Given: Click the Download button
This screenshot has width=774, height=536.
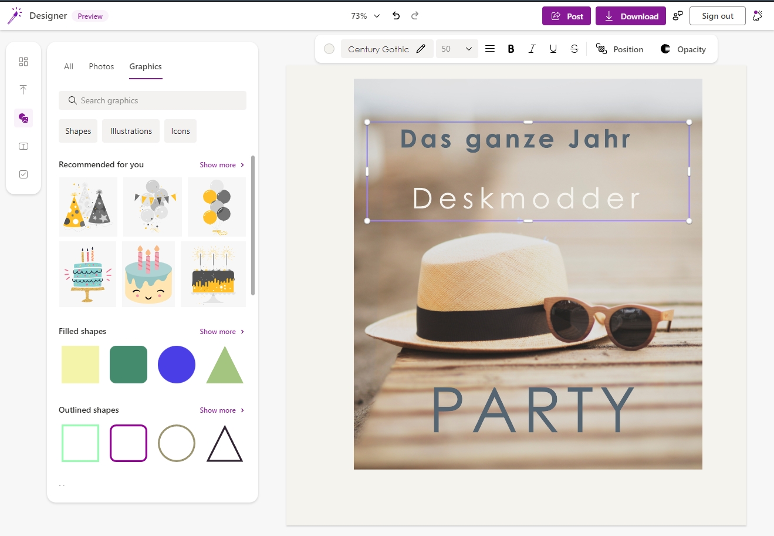Looking at the screenshot, I should (631, 16).
